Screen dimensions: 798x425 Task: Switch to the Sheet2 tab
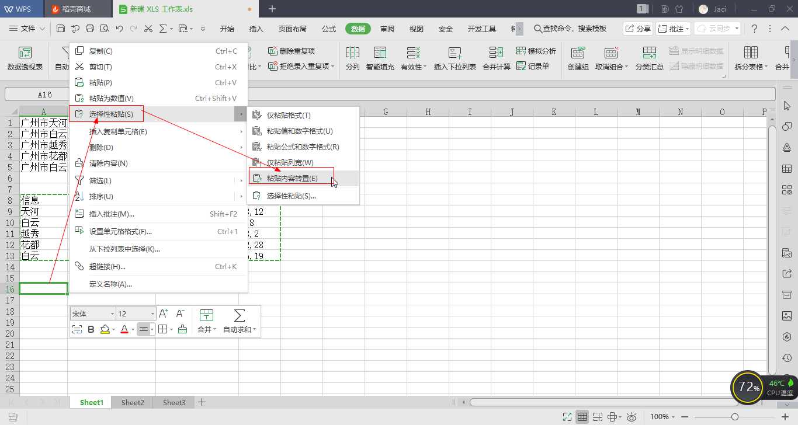coord(133,402)
